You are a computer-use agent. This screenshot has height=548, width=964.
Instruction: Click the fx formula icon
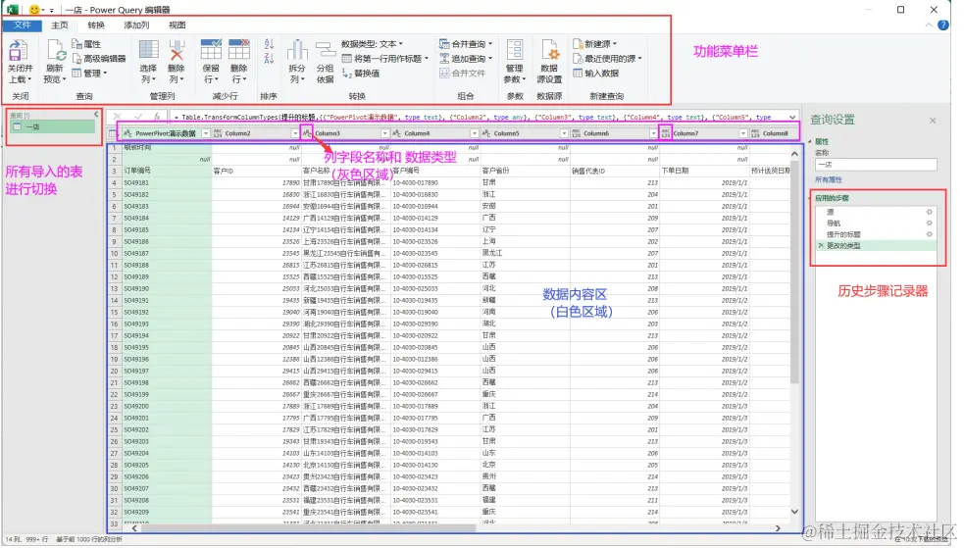tap(157, 116)
